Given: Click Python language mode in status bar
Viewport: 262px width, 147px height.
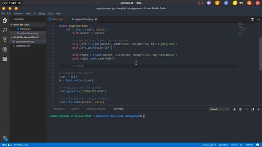Looking at the screenshot, I should [249, 145].
